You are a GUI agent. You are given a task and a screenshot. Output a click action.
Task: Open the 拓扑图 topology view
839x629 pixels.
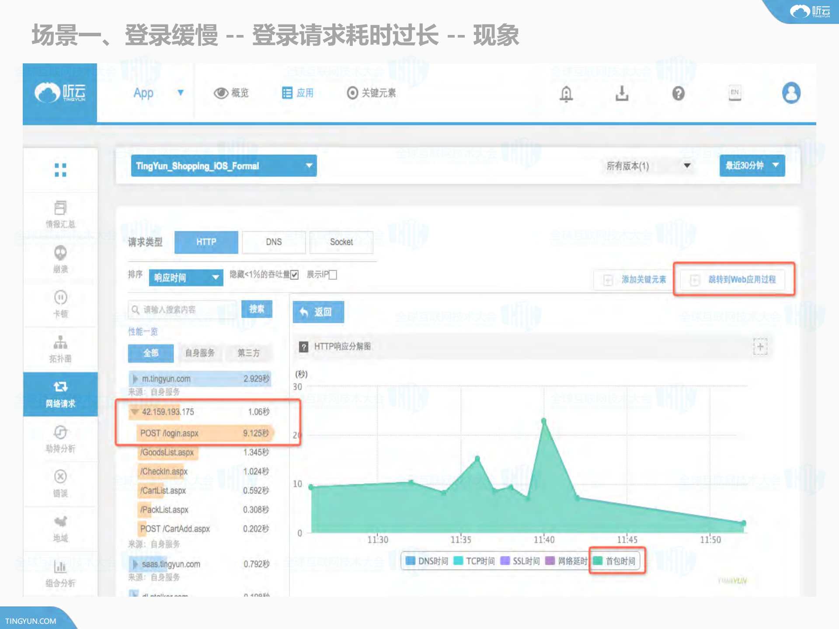coord(60,349)
